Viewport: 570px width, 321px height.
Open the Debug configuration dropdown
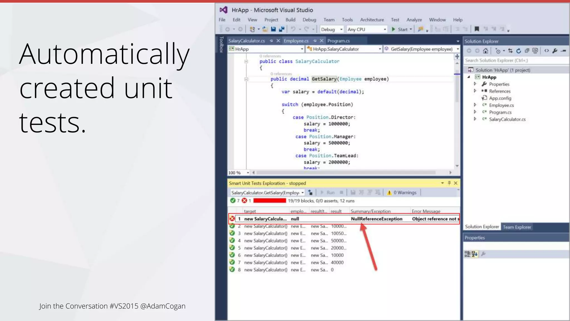pyautogui.click(x=332, y=29)
